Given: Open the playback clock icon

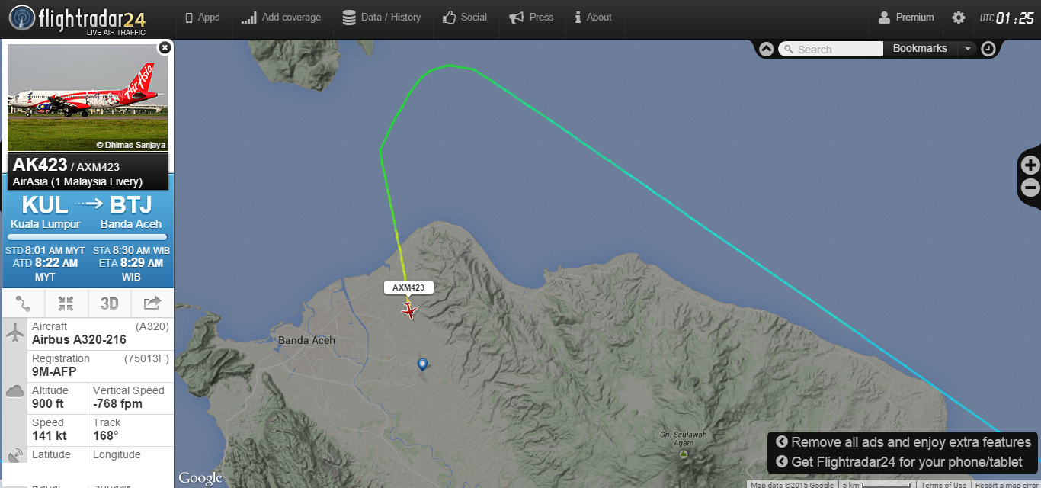Looking at the screenshot, I should point(988,49).
